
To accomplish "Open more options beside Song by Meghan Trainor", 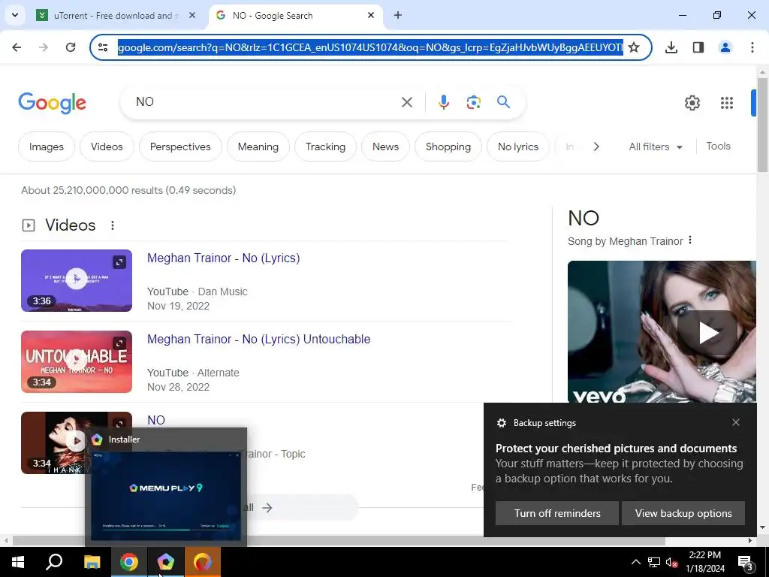I will (x=690, y=240).
